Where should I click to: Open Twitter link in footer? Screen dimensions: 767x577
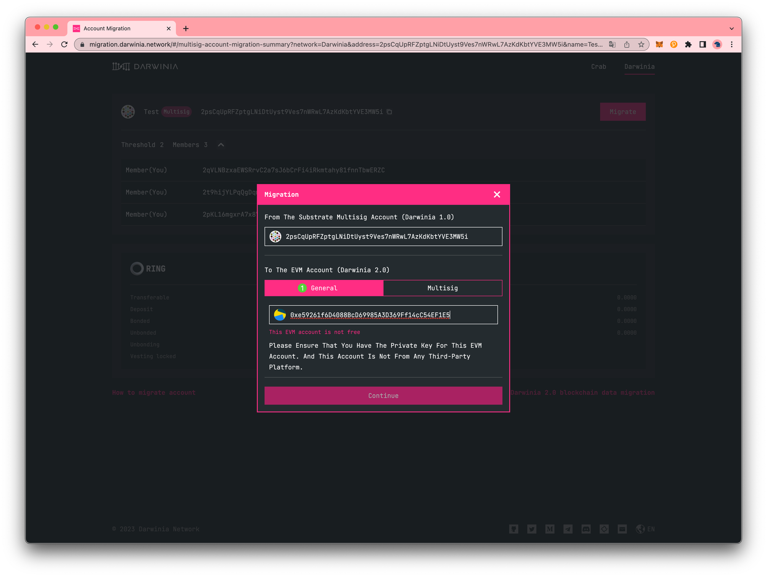(x=532, y=529)
